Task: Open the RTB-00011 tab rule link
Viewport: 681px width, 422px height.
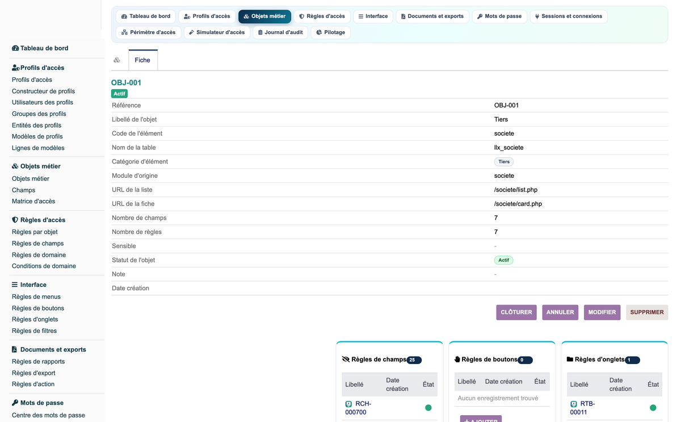Action: point(584,408)
